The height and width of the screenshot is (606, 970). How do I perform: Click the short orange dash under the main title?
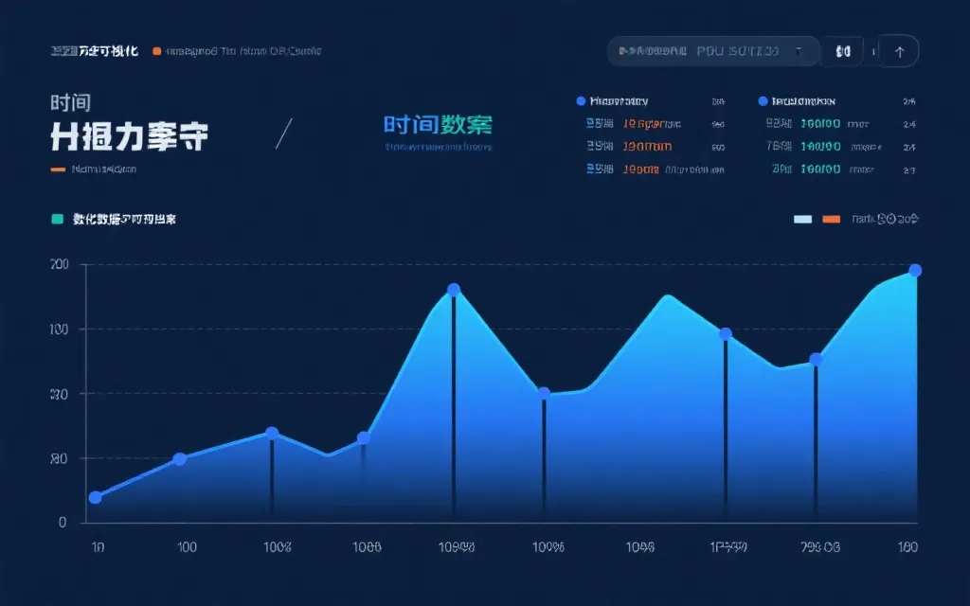point(58,169)
